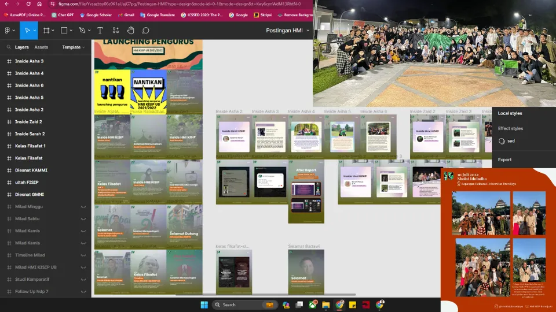Select the Rectangle shape tool
The image size is (556, 312).
64,30
